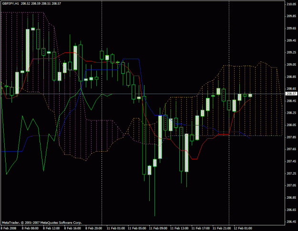Click the 209.05 price axis label
The height and width of the screenshot is (231, 298).
pyautogui.click(x=291, y=65)
